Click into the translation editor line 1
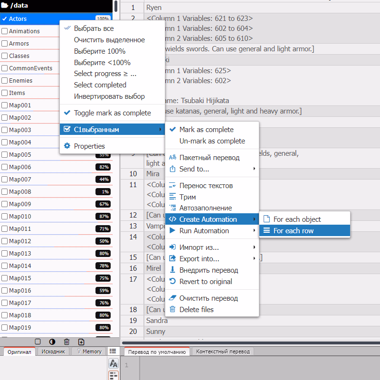The image size is (380, 380). coord(259,365)
